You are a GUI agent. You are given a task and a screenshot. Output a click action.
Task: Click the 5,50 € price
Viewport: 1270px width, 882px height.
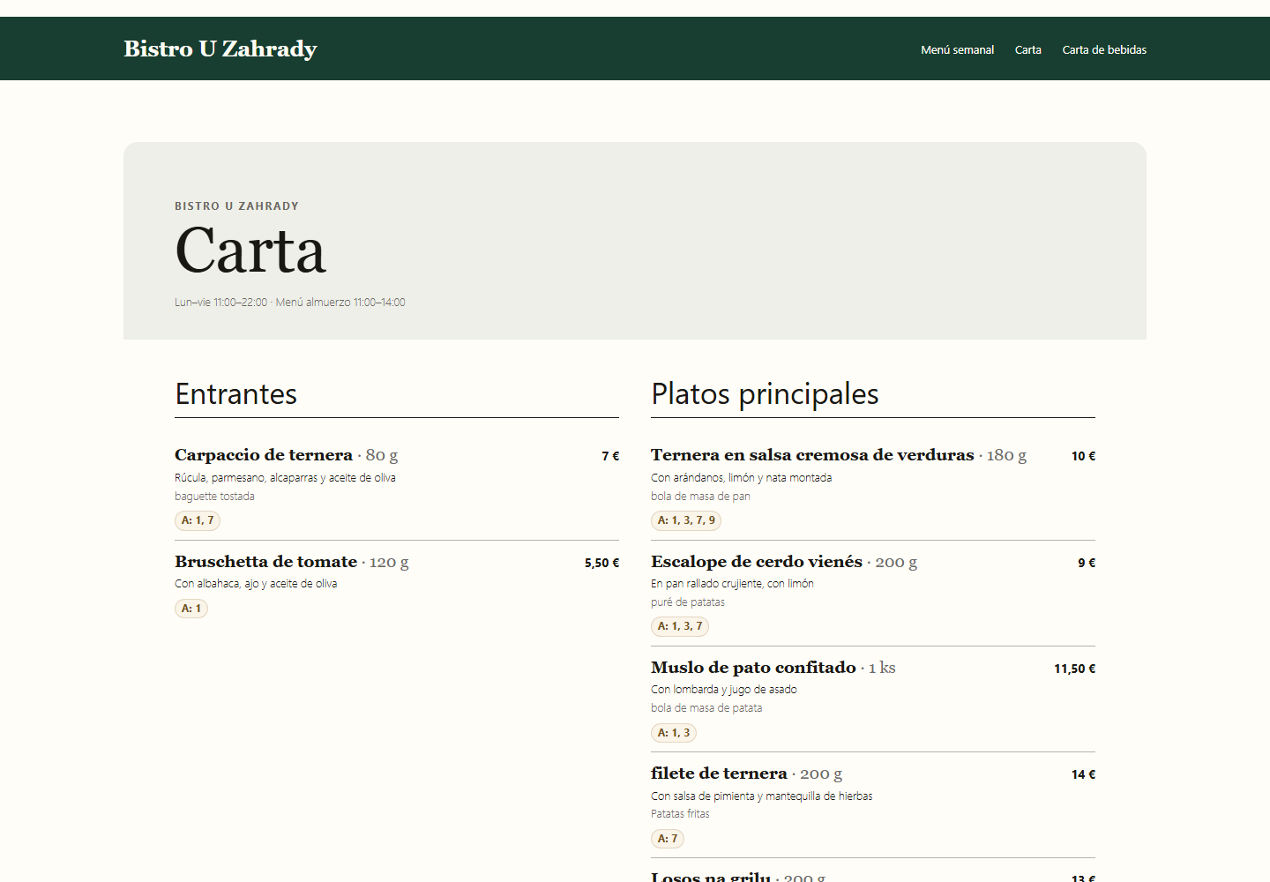(601, 563)
